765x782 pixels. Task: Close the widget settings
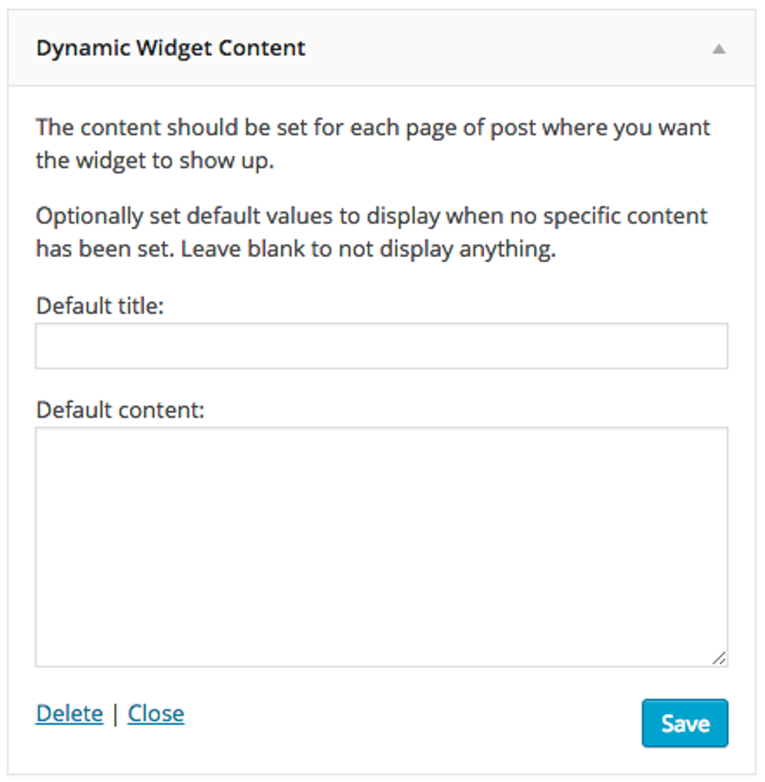(x=155, y=713)
